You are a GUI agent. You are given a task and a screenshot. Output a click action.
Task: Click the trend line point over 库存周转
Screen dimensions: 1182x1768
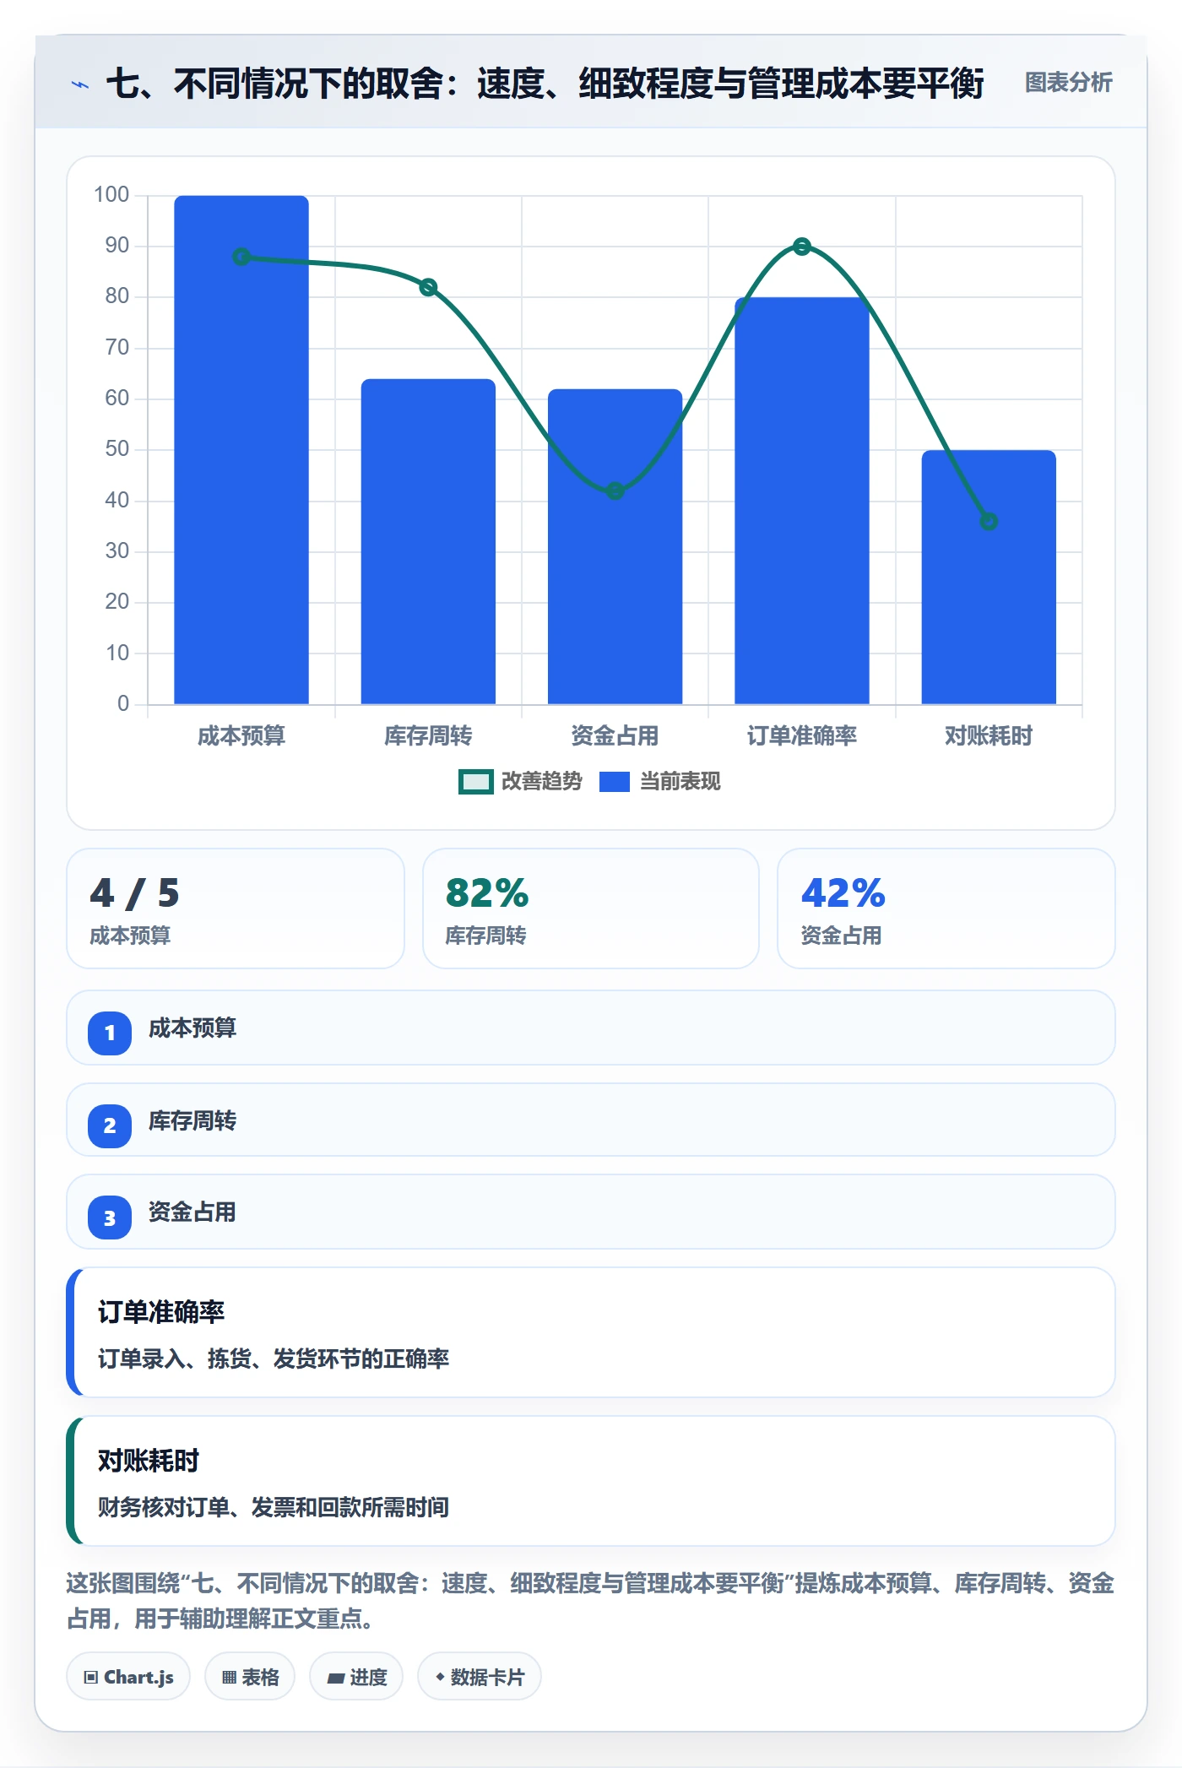pos(428,287)
